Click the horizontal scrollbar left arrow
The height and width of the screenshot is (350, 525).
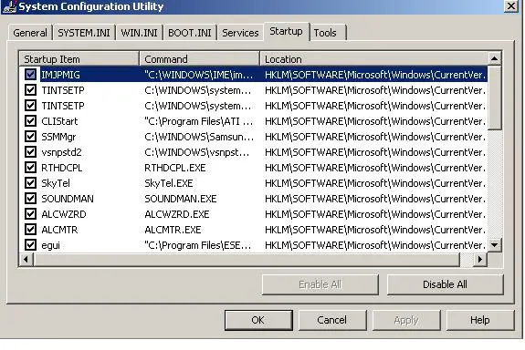26,259
